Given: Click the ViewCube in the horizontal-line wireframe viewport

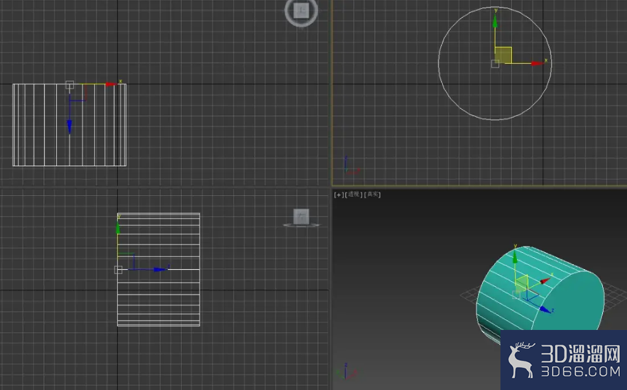Looking at the screenshot, I should 301,217.
